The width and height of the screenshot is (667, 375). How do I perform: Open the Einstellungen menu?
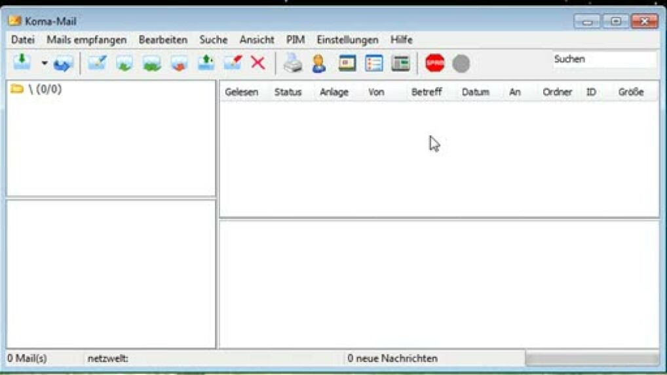[347, 40]
